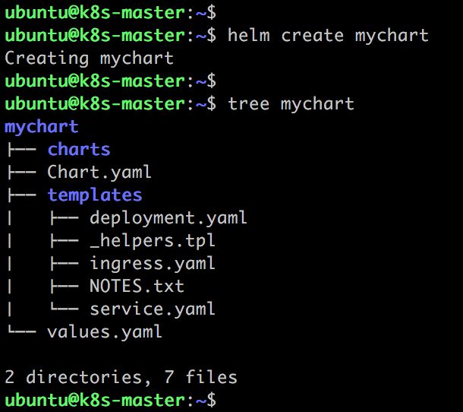Click the 'tree mychart' command text

coord(291,104)
